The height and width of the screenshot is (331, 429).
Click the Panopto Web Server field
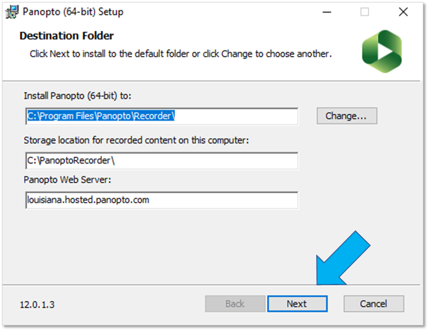tap(162, 200)
